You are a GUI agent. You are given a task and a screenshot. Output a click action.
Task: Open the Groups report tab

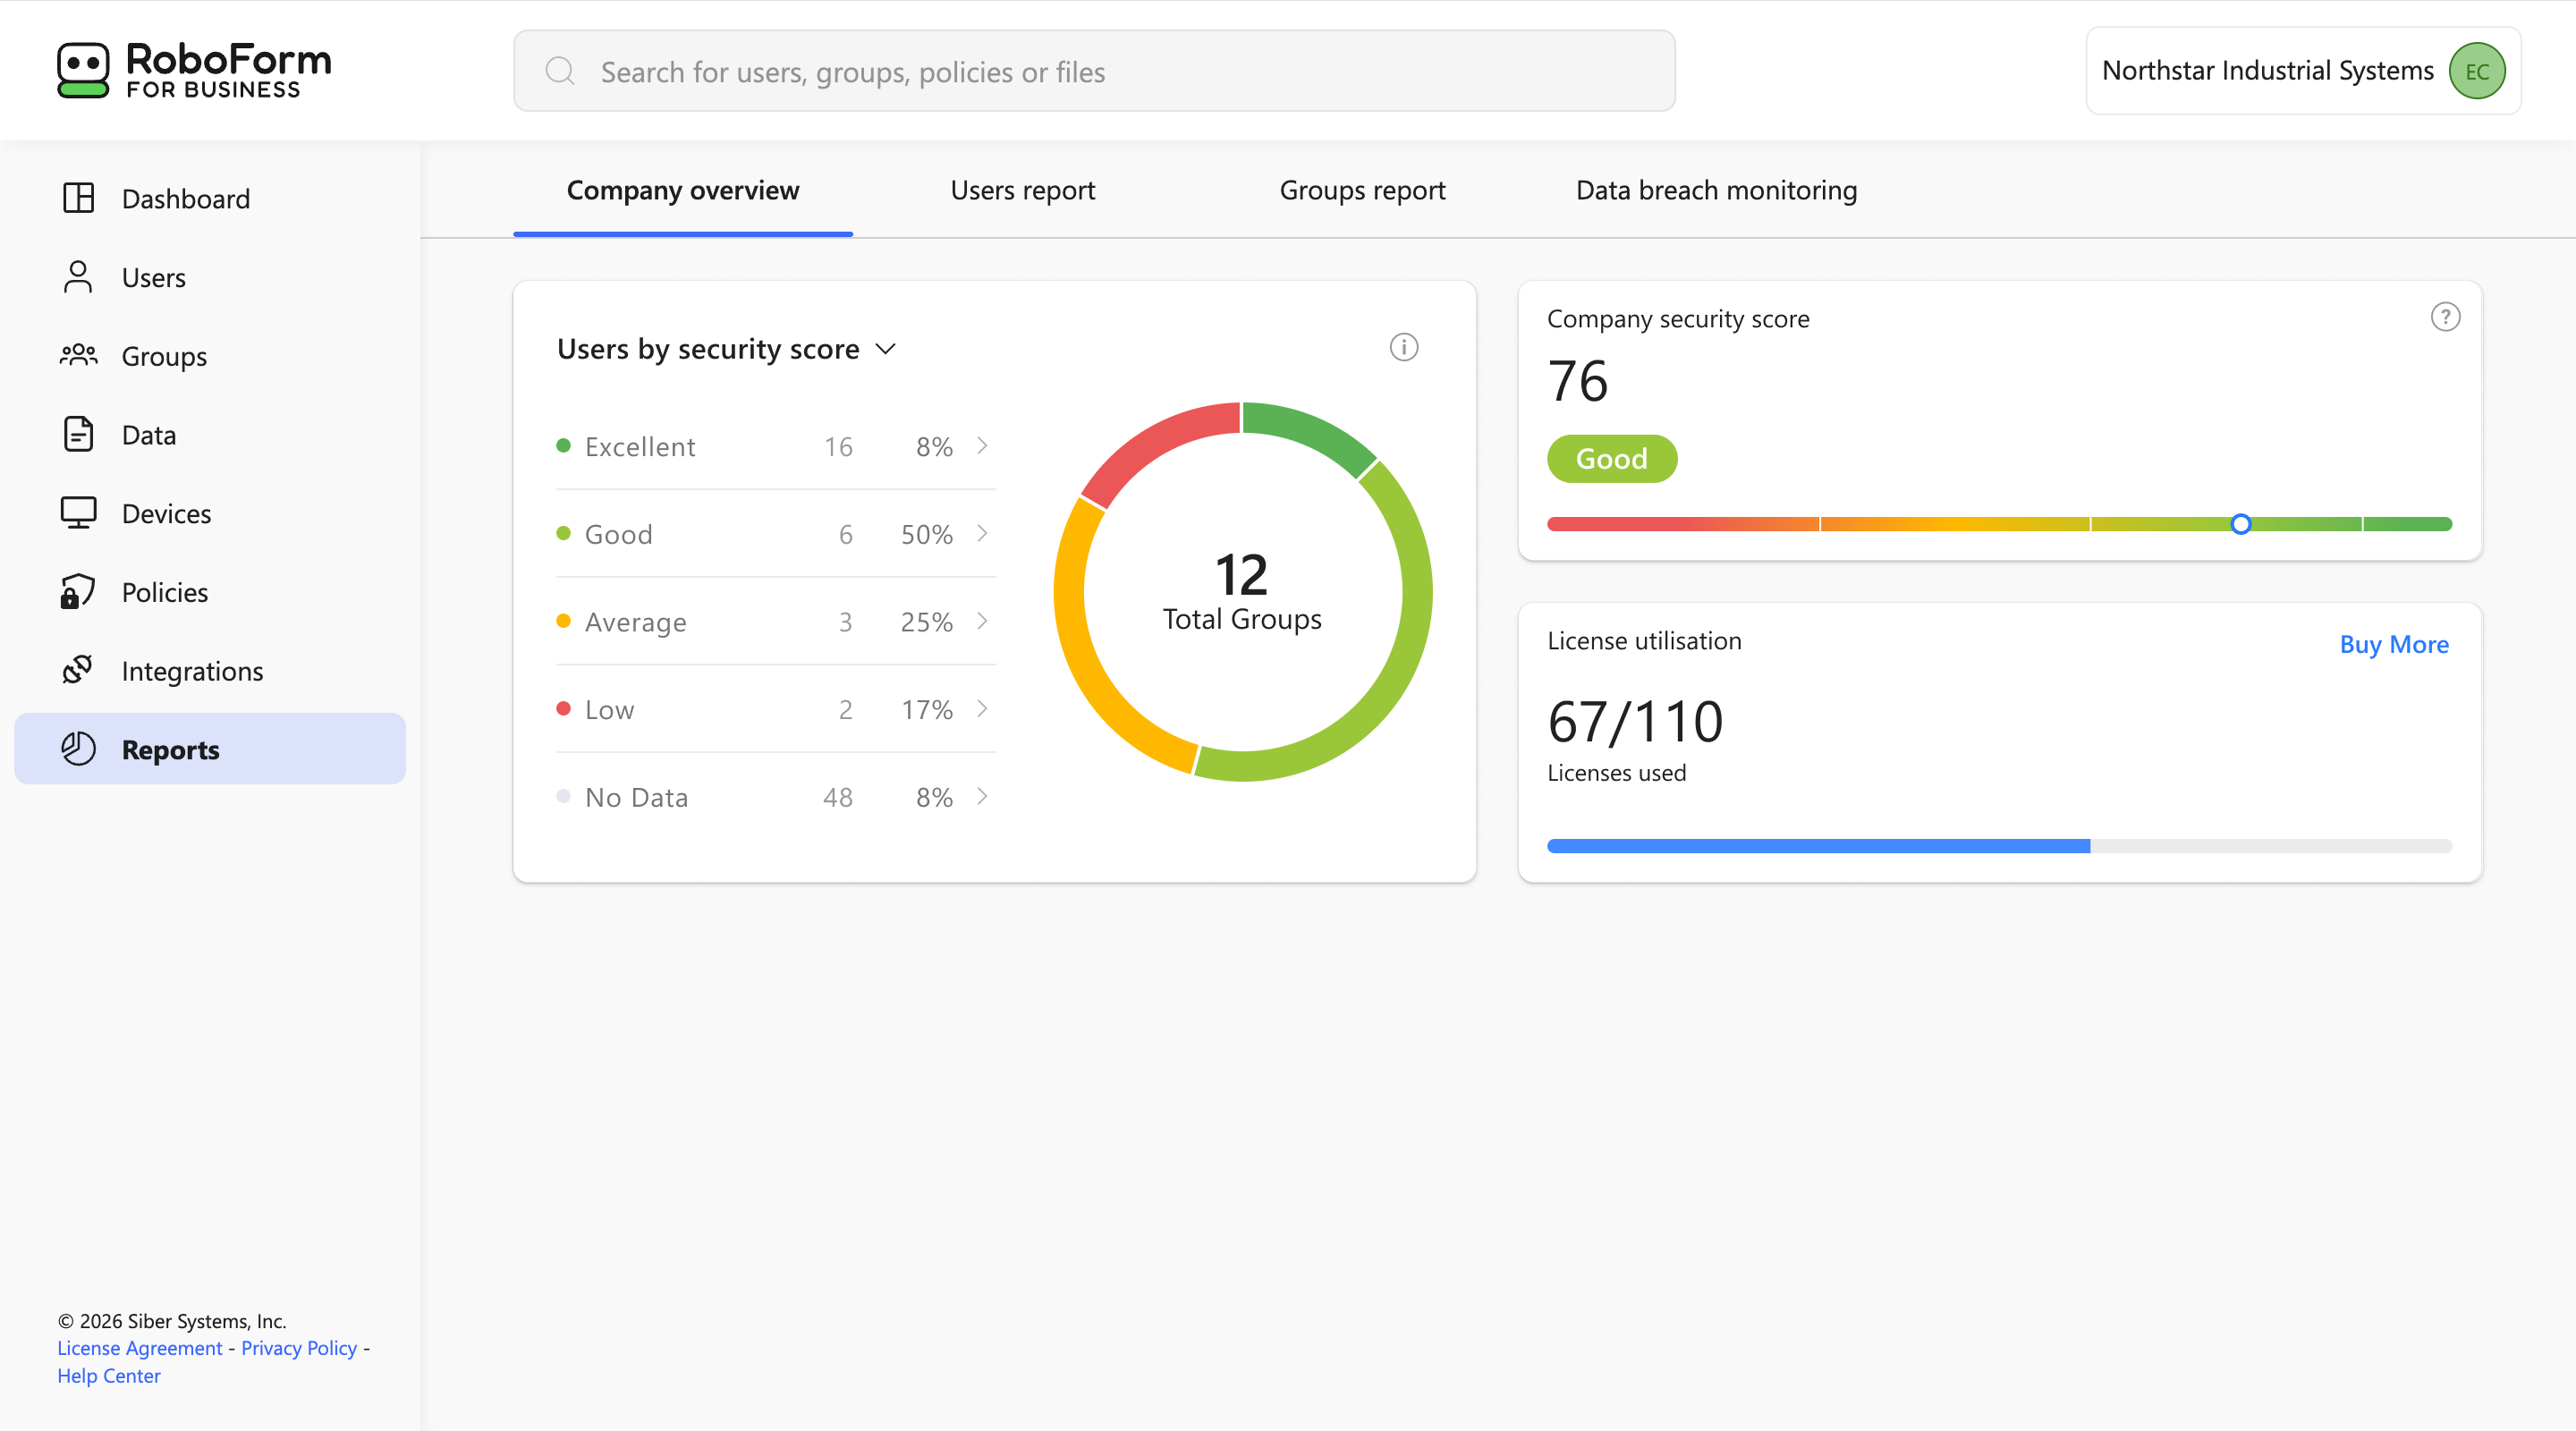click(1362, 190)
